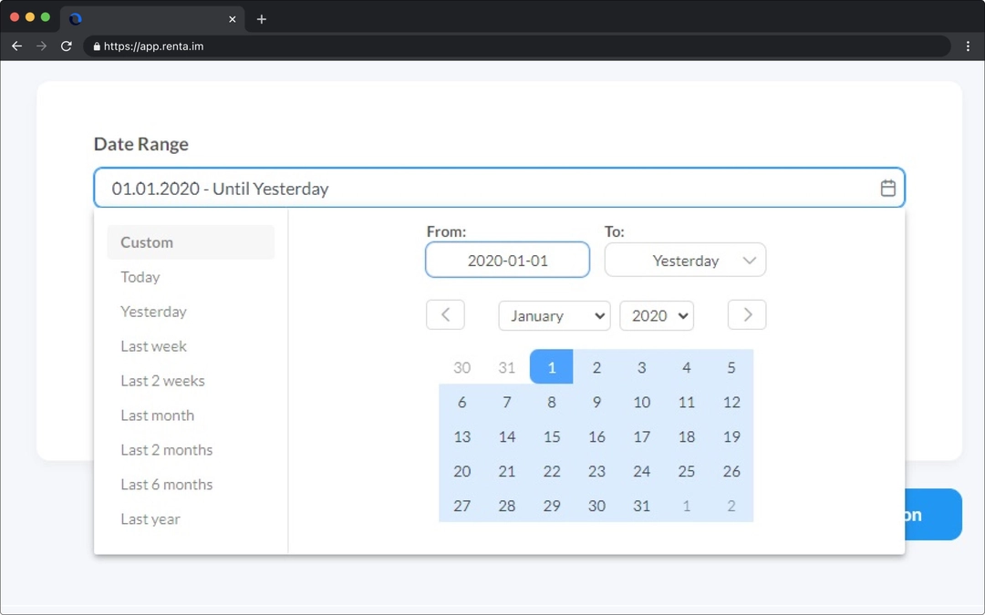Screen dimensions: 985x615
Task: Select the Last month preset
Action: (x=157, y=415)
